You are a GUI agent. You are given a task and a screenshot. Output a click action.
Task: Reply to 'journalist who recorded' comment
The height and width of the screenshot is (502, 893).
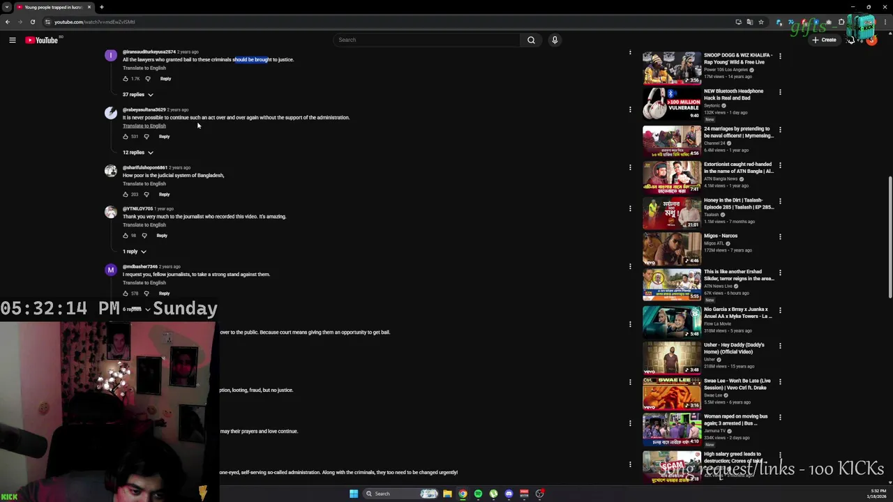pyautogui.click(x=162, y=236)
